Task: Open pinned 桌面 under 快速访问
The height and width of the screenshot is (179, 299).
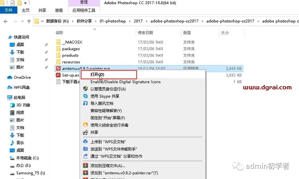Action: pos(20,45)
